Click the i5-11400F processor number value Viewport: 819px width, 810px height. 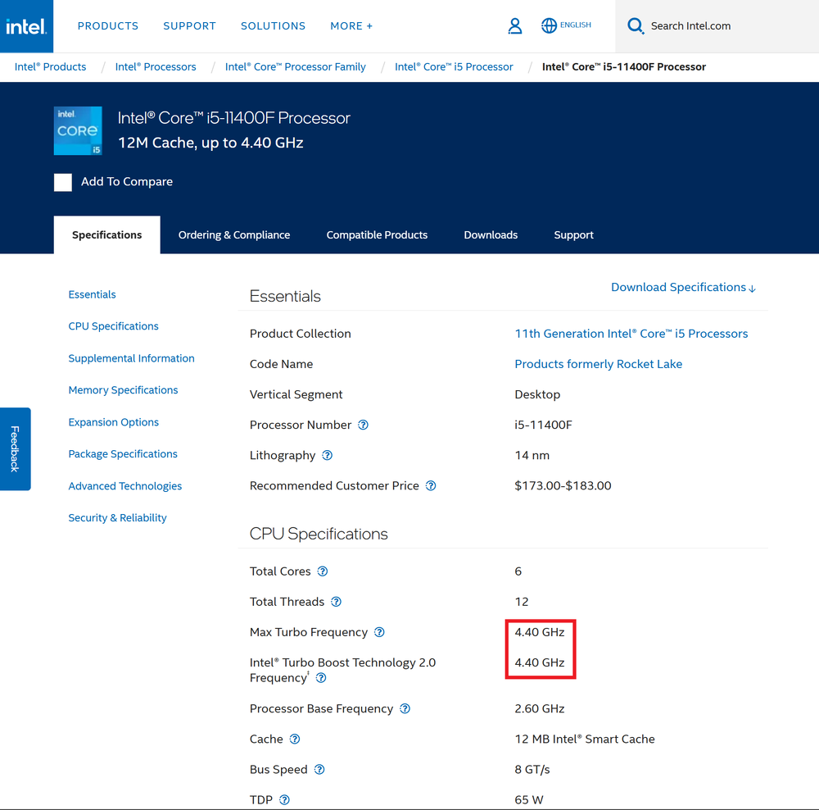click(543, 425)
